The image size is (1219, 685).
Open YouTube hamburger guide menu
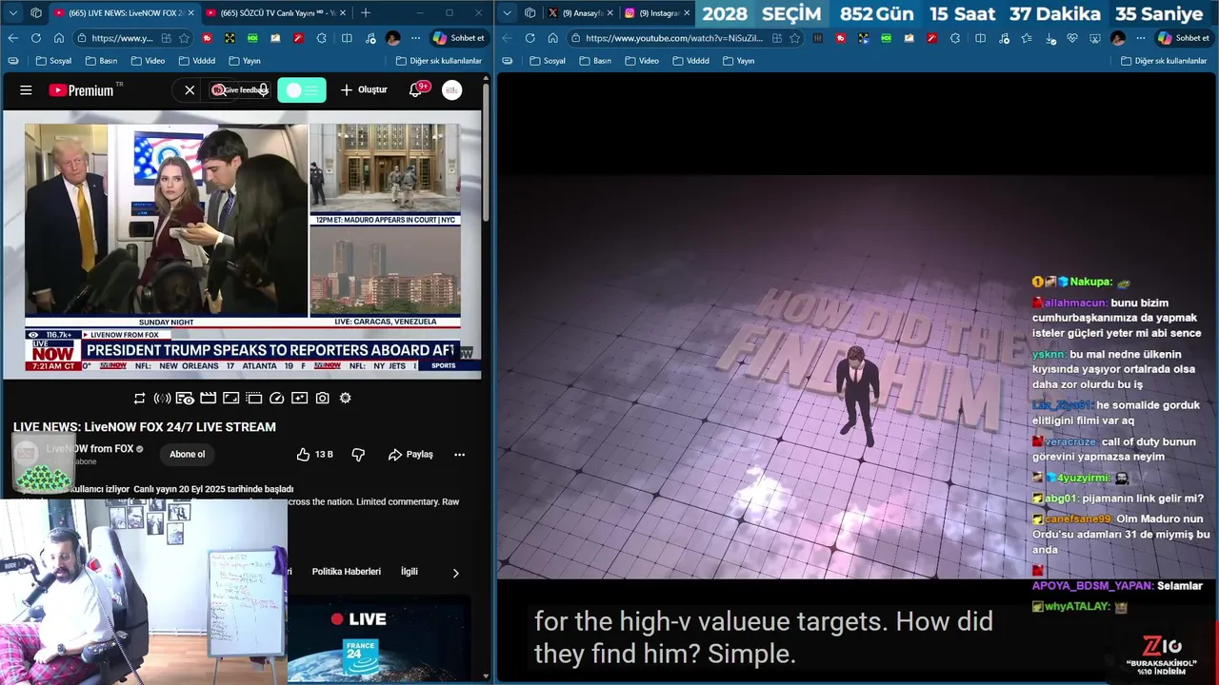(x=26, y=90)
